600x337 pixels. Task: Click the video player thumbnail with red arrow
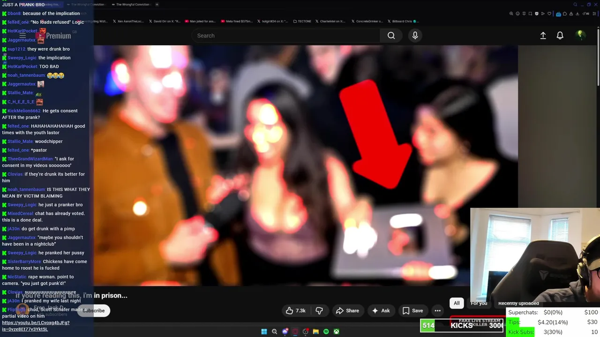[306, 166]
